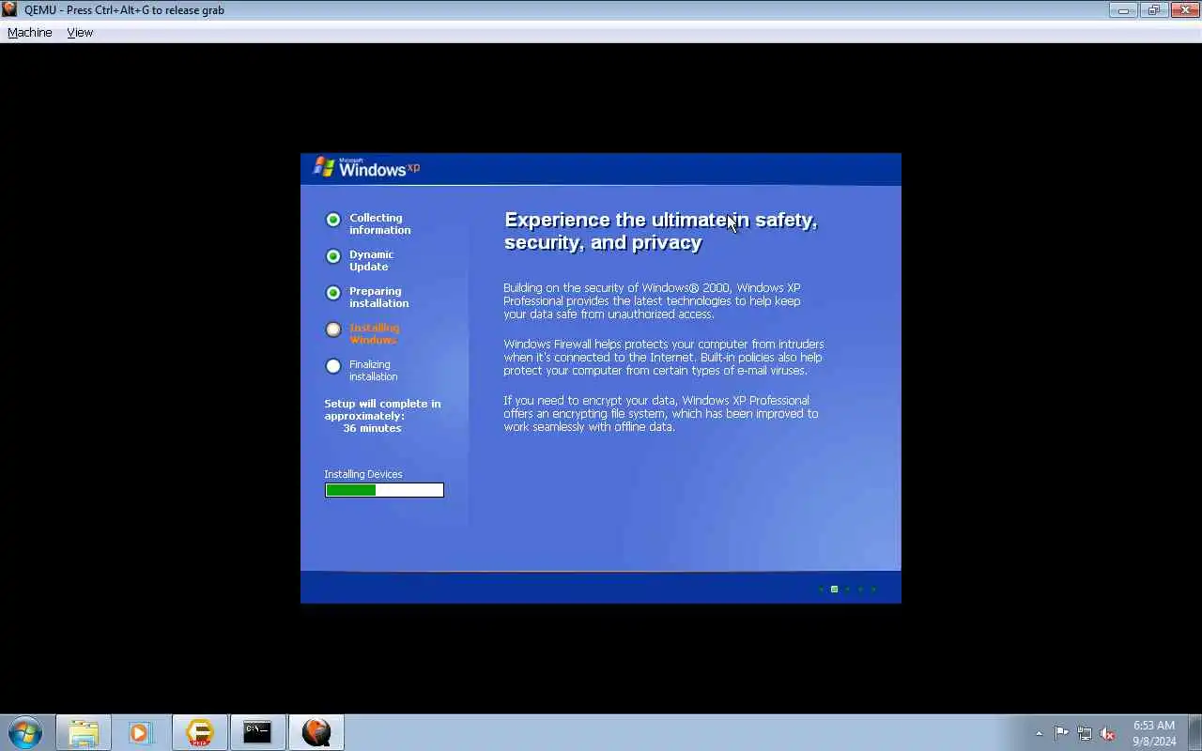This screenshot has height=751, width=1202.
Task: Click the orange "Installing Windows" text
Action: coord(374,333)
